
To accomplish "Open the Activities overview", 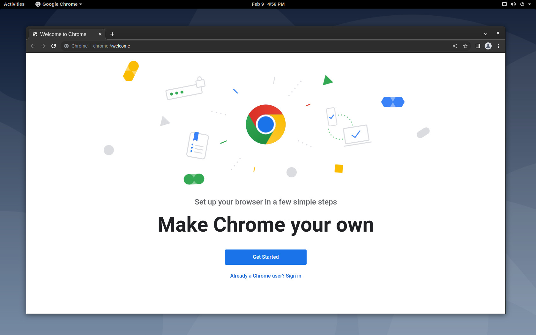I will point(14,4).
